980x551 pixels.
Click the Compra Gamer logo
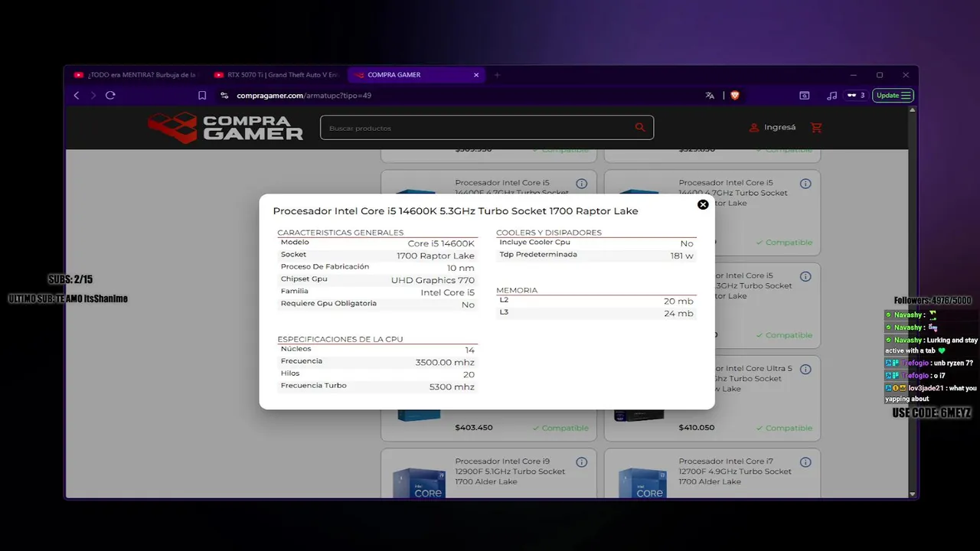226,128
